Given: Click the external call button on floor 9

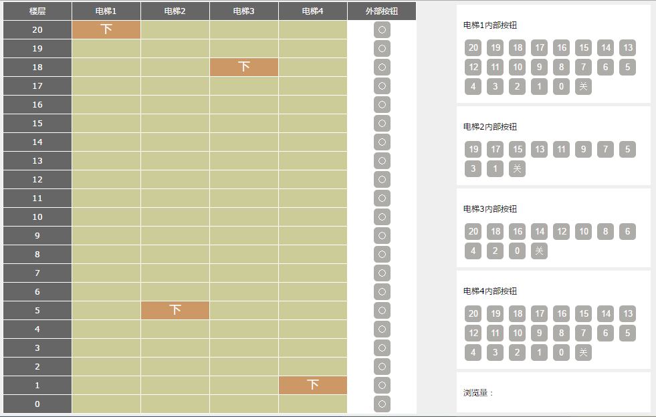Looking at the screenshot, I should (382, 235).
